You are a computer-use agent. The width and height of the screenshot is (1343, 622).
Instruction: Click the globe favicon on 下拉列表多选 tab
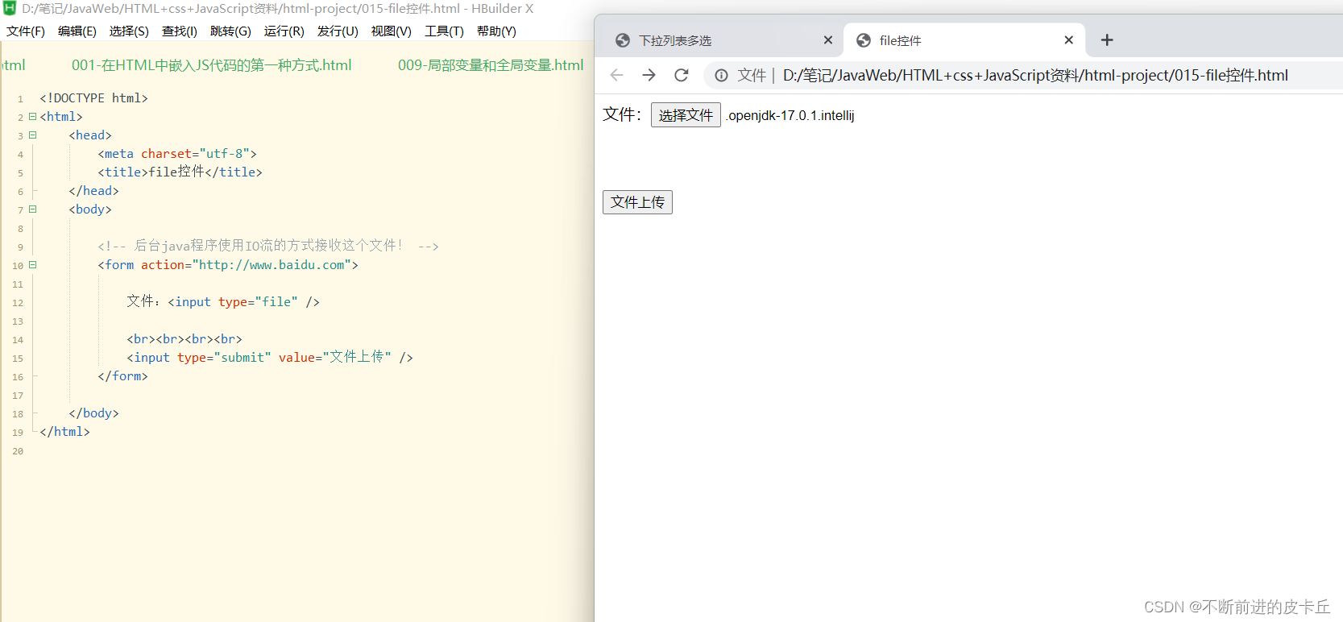623,40
